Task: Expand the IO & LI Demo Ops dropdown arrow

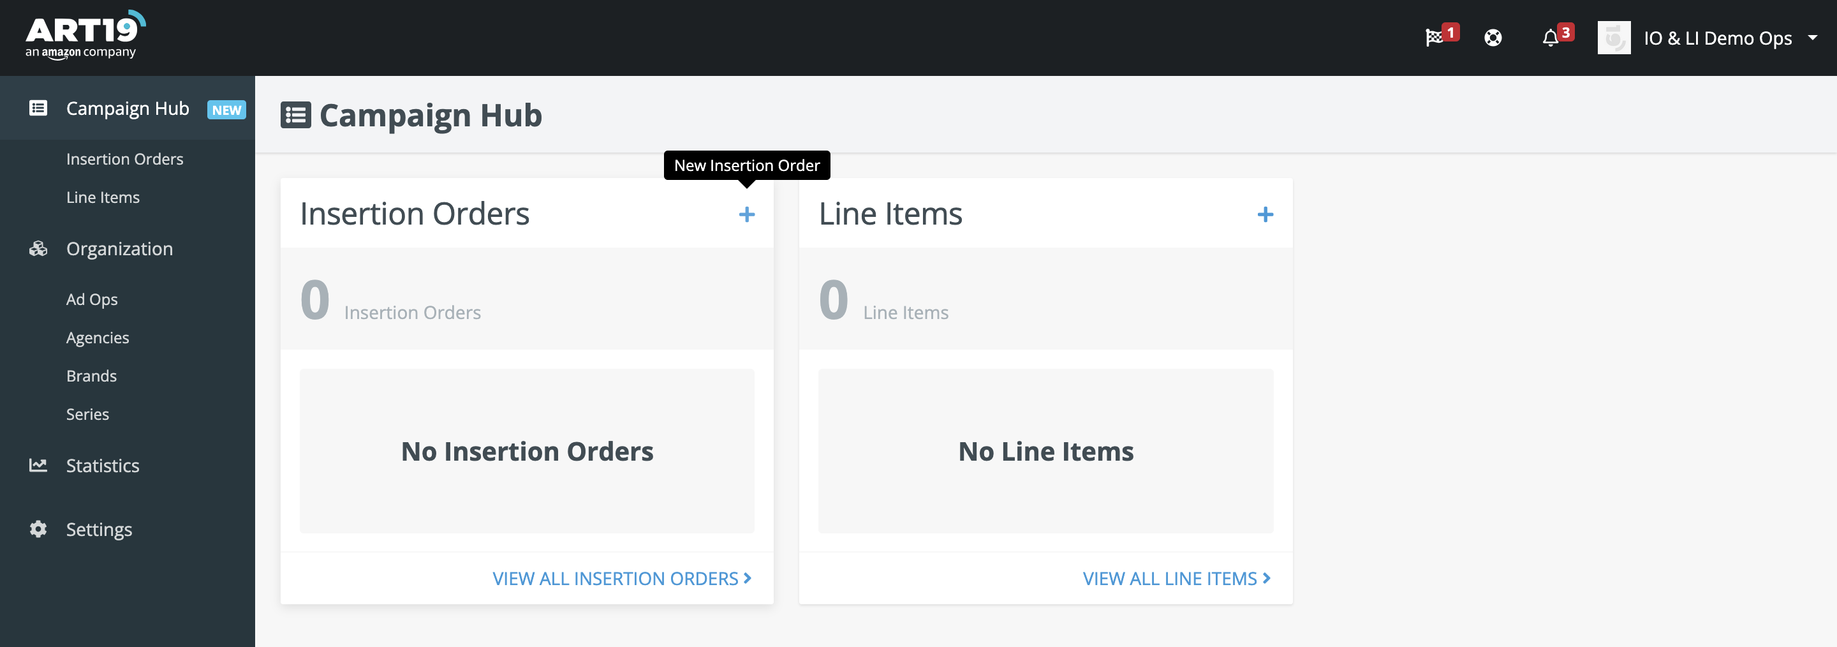Action: coord(1812,38)
